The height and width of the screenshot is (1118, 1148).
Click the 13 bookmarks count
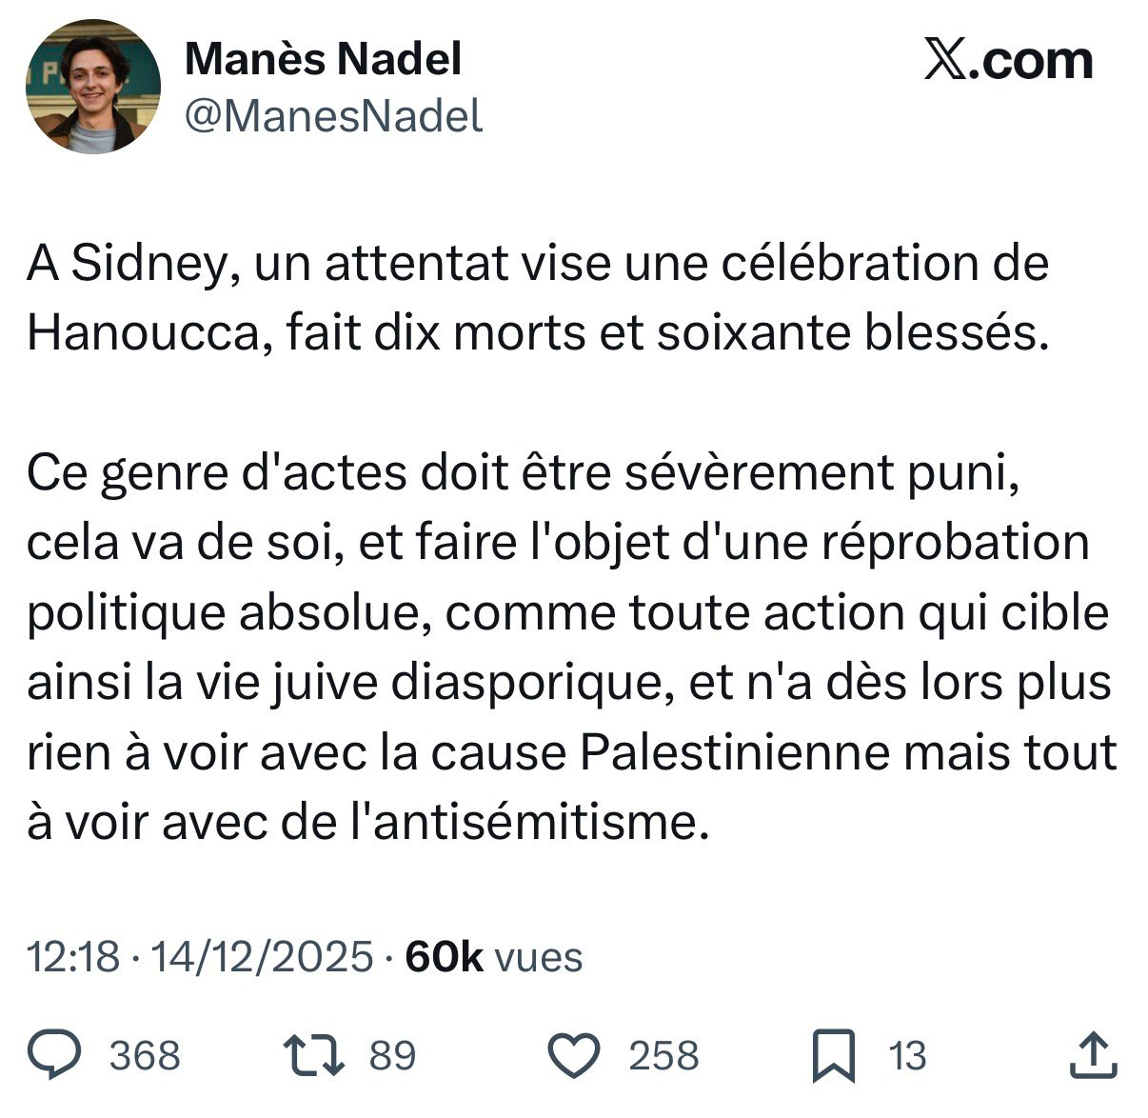907,1055
